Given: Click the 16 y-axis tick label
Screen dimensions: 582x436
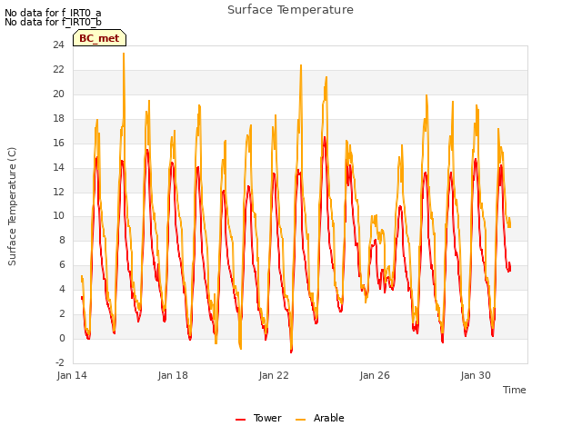Looking at the screenshot, I should tap(58, 144).
